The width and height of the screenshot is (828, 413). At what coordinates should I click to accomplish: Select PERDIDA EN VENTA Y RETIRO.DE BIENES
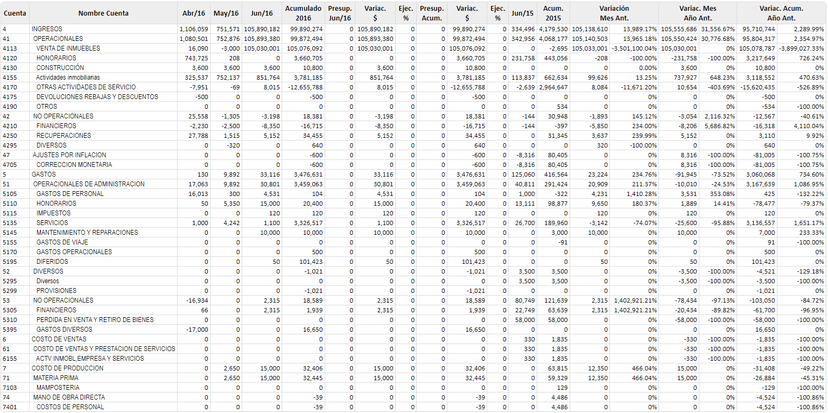[95, 320]
